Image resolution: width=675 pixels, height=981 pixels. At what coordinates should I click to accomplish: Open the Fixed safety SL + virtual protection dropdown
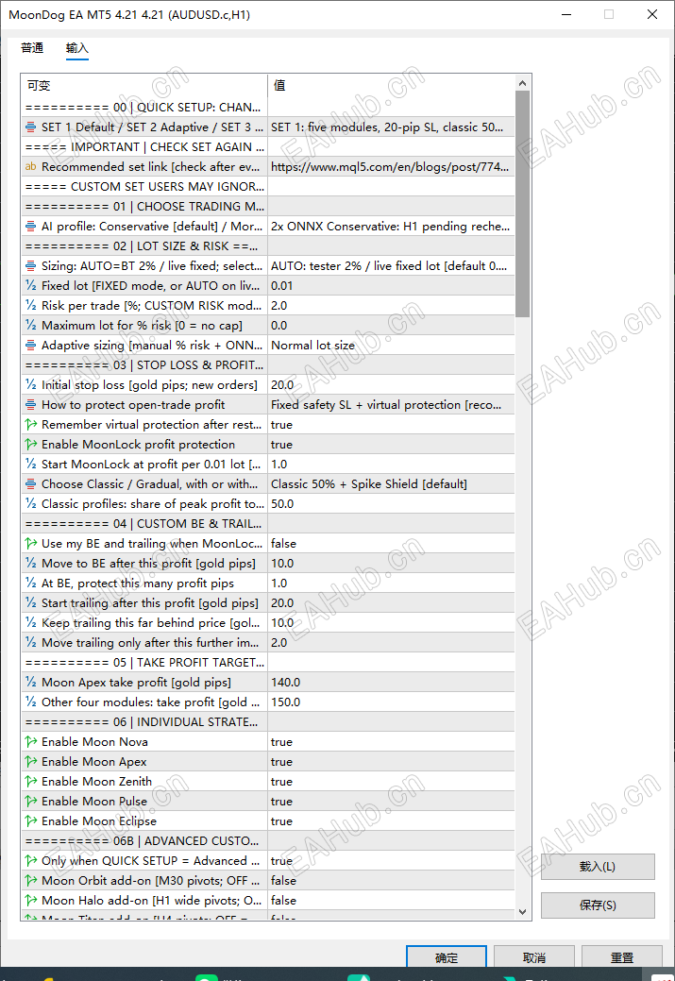click(x=391, y=404)
